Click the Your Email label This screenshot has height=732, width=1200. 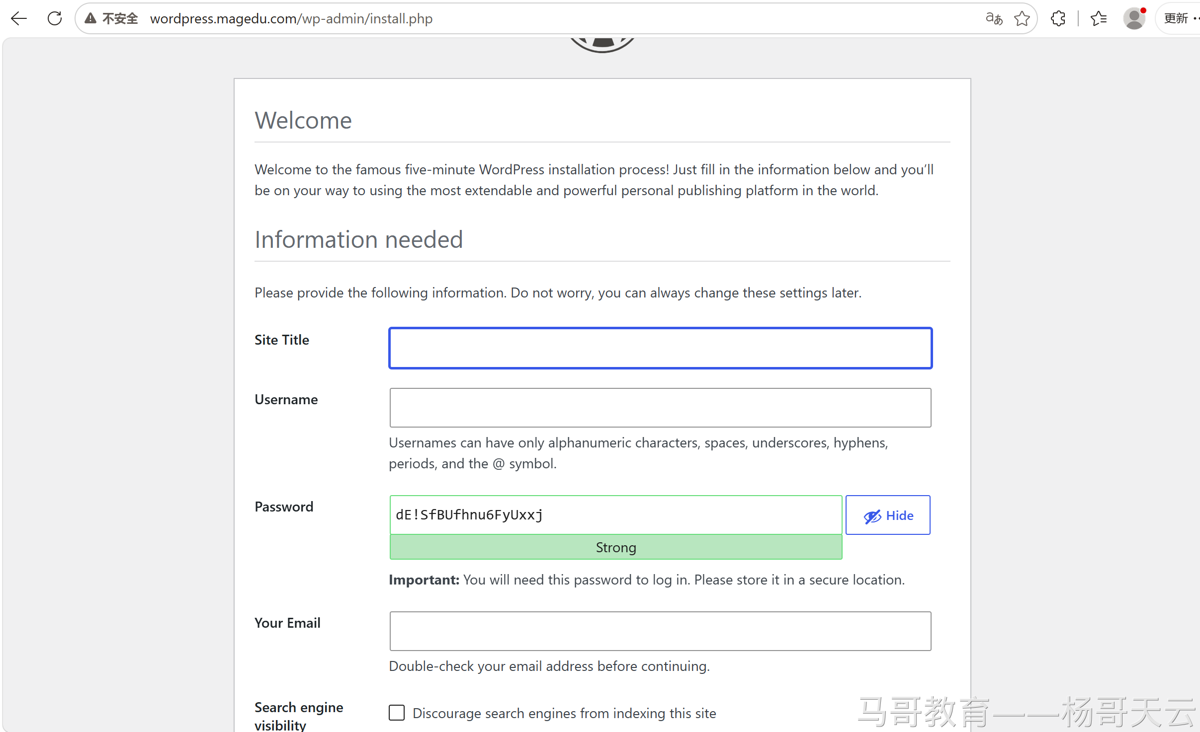coord(287,623)
